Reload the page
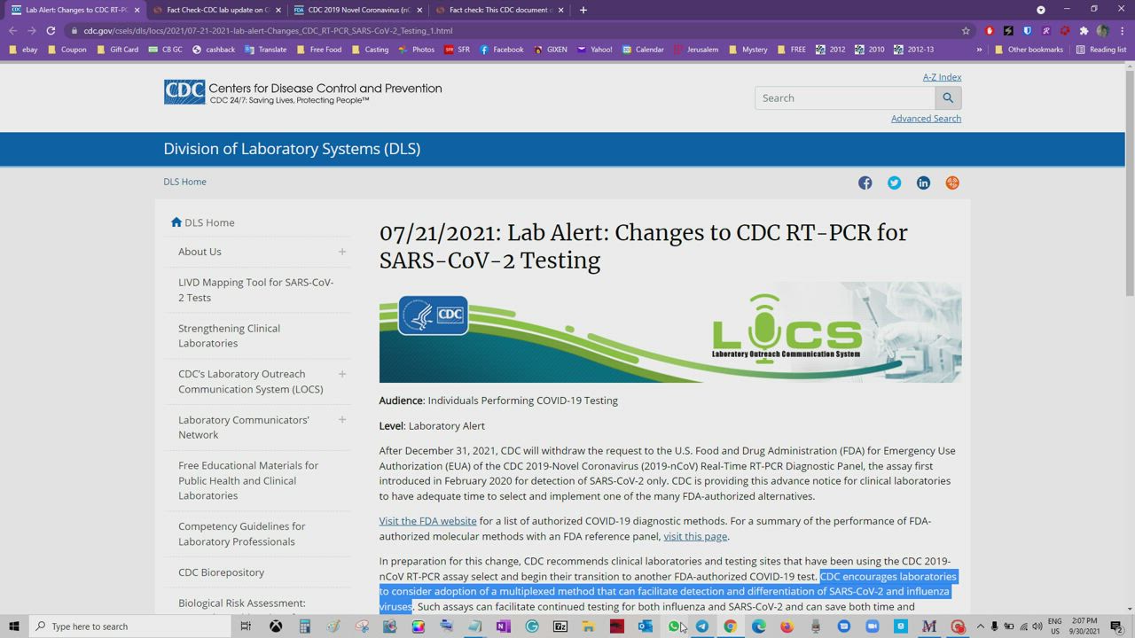This screenshot has width=1135, height=638. 51,30
